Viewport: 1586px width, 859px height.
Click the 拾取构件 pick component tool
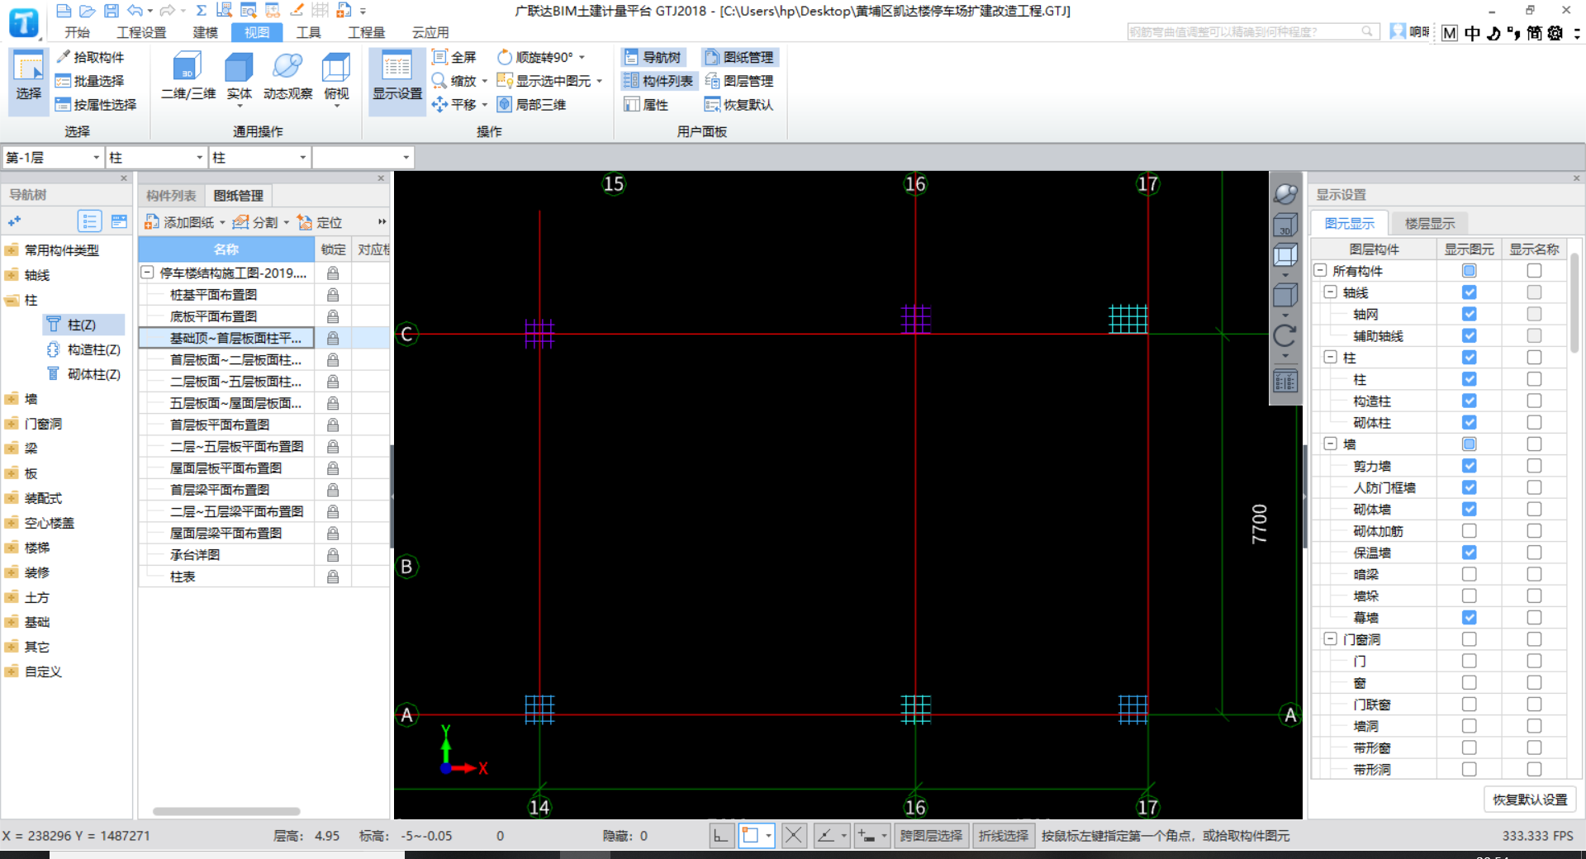click(x=90, y=57)
